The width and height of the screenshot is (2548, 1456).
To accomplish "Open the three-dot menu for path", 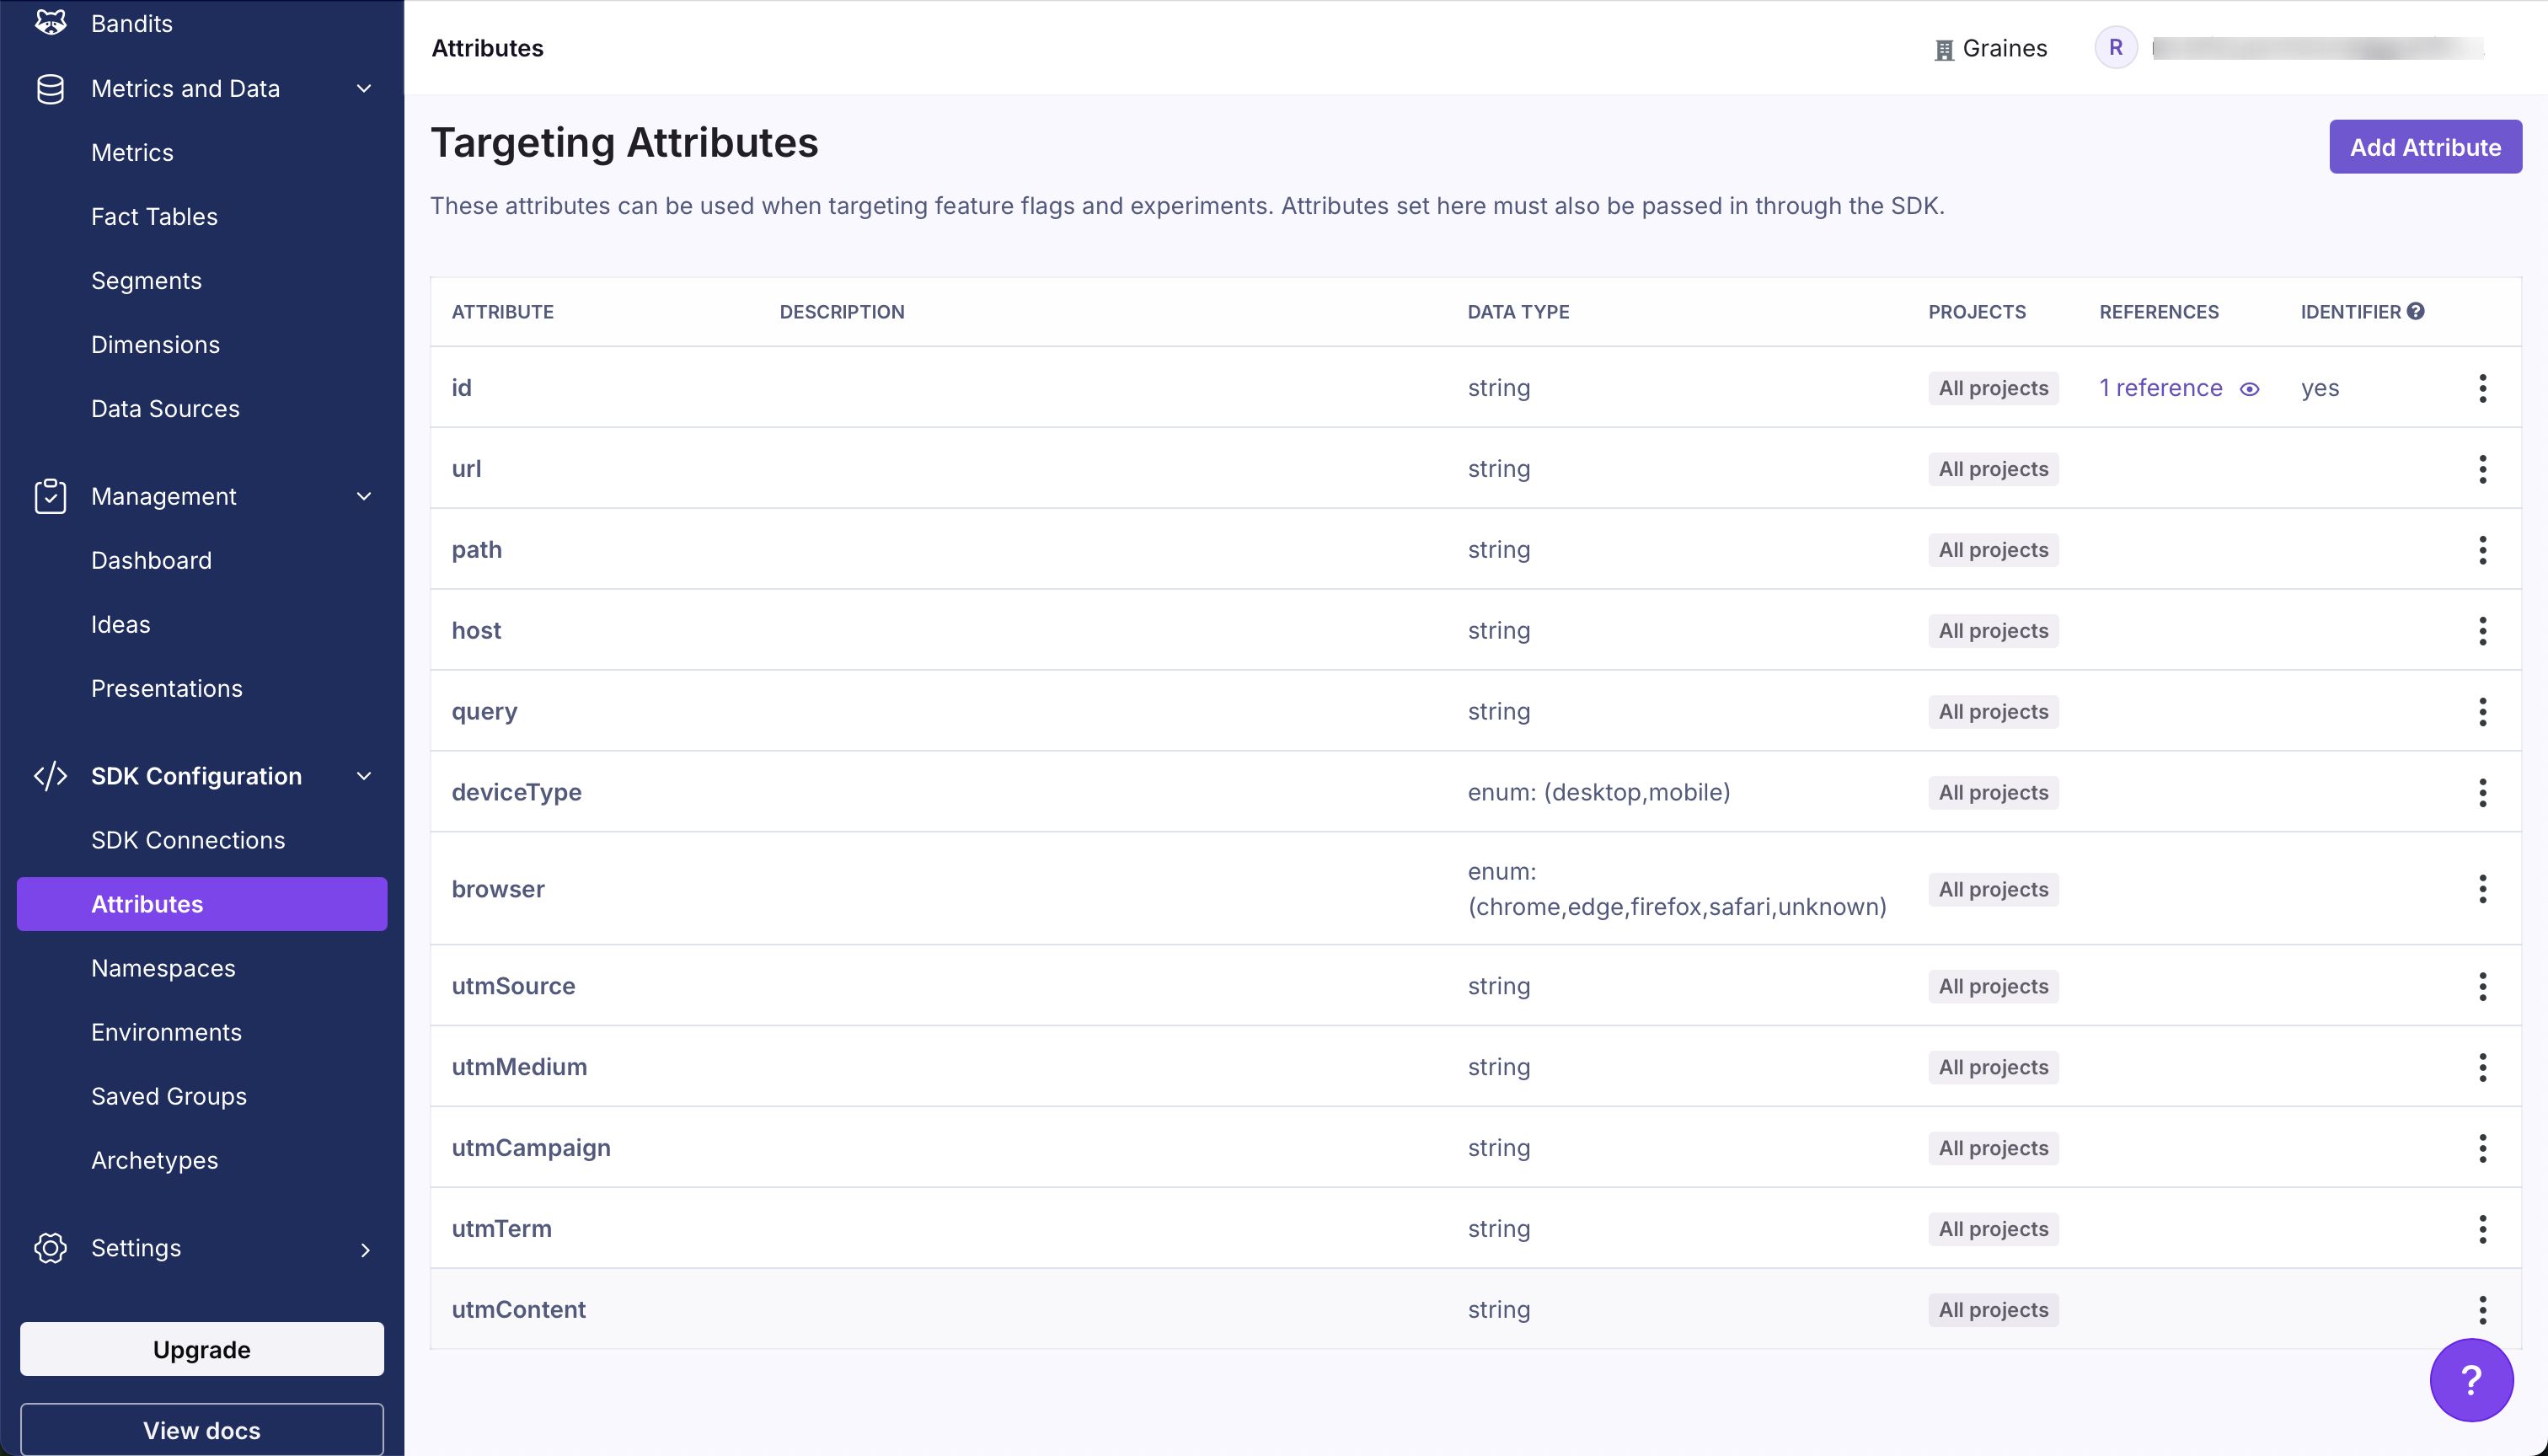I will pyautogui.click(x=2483, y=550).
